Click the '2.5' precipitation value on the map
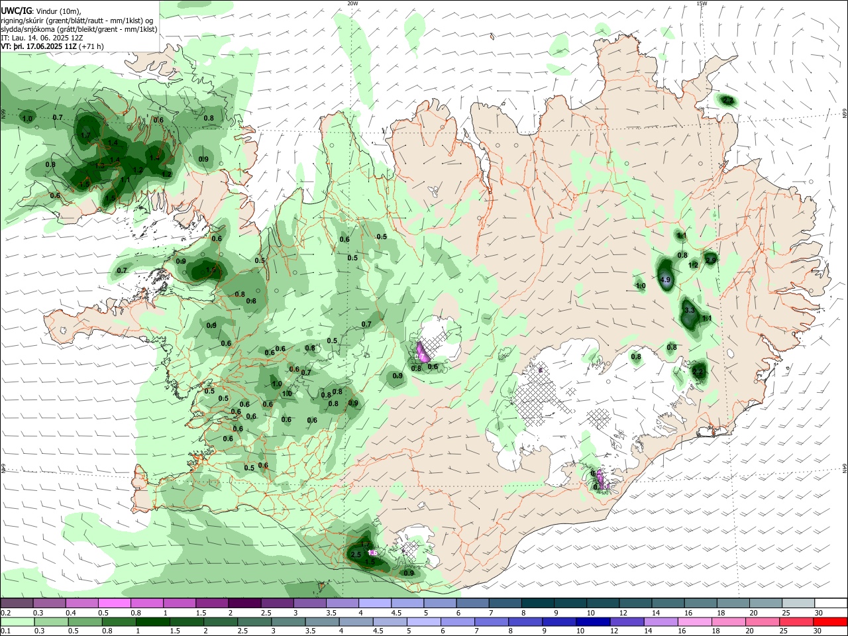The width and height of the screenshot is (848, 636). (x=356, y=555)
